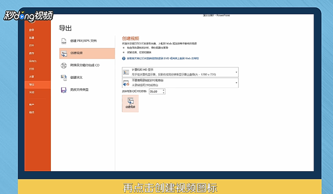Click the large 创建视频 create video button

(130, 103)
